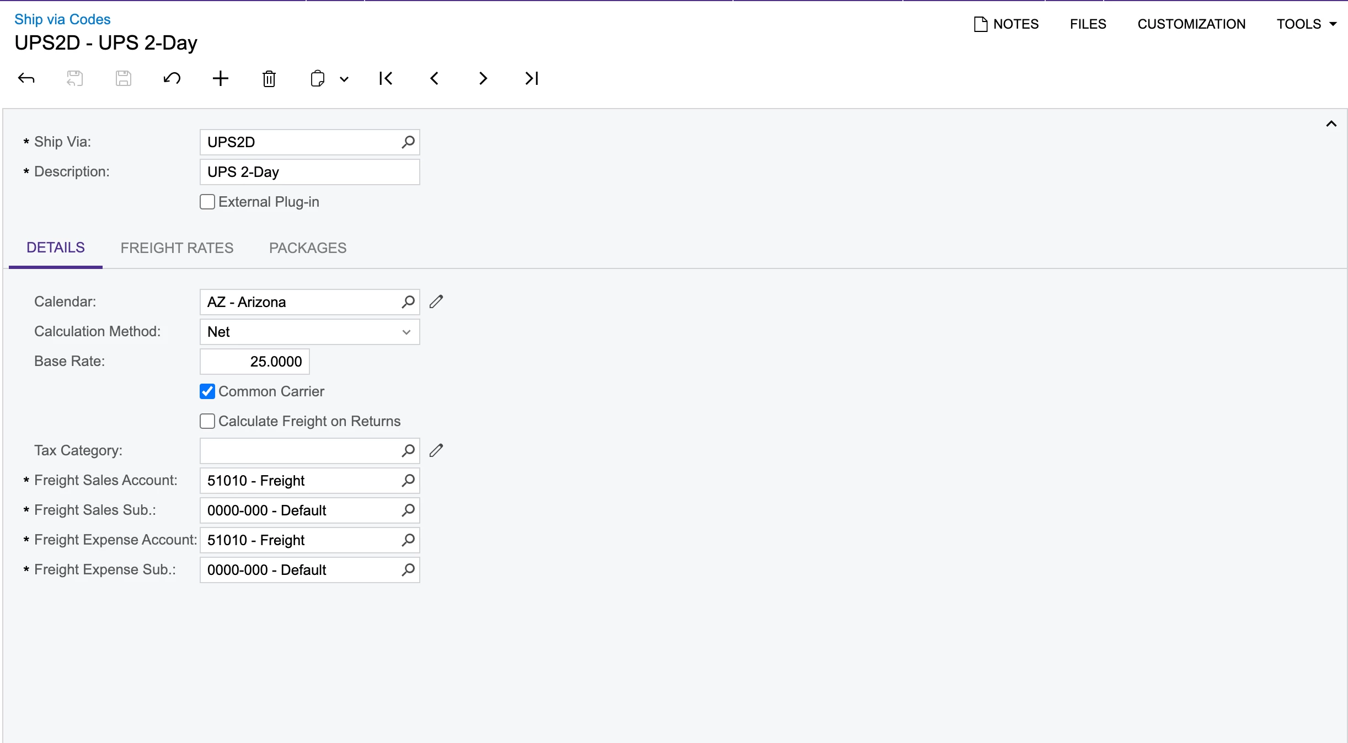The image size is (1348, 743).
Task: Collapse the header form section chevron
Action: (x=1331, y=124)
